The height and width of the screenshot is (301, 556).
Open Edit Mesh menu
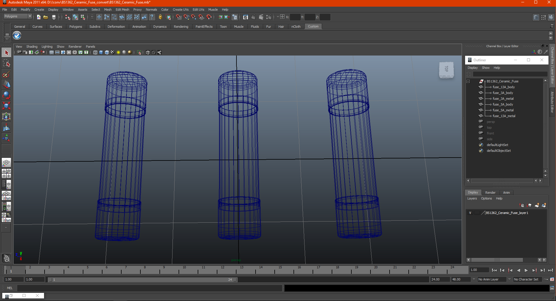tap(122, 10)
